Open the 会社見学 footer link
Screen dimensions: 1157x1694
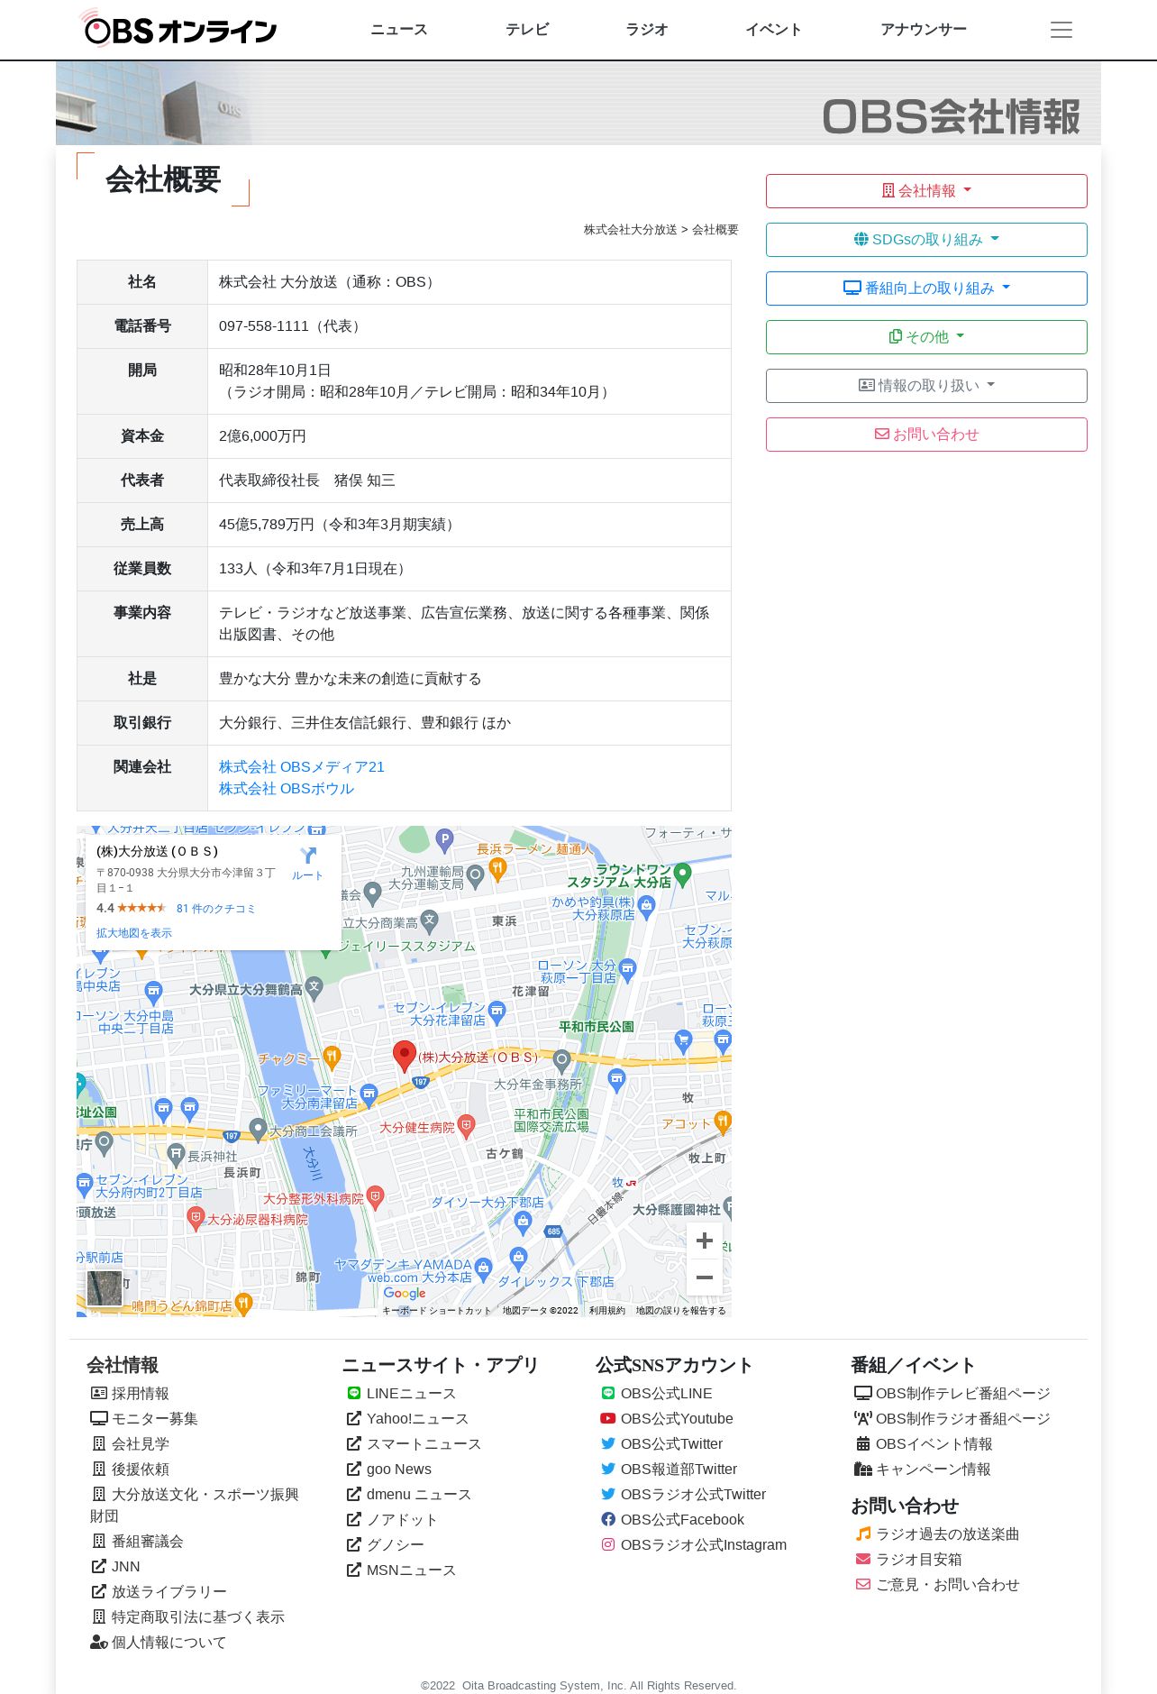[141, 1443]
